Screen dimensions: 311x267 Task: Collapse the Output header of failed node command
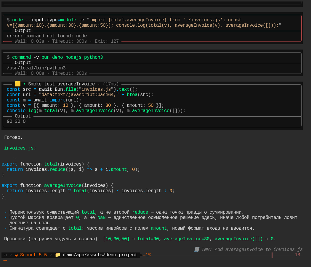point(23,31)
